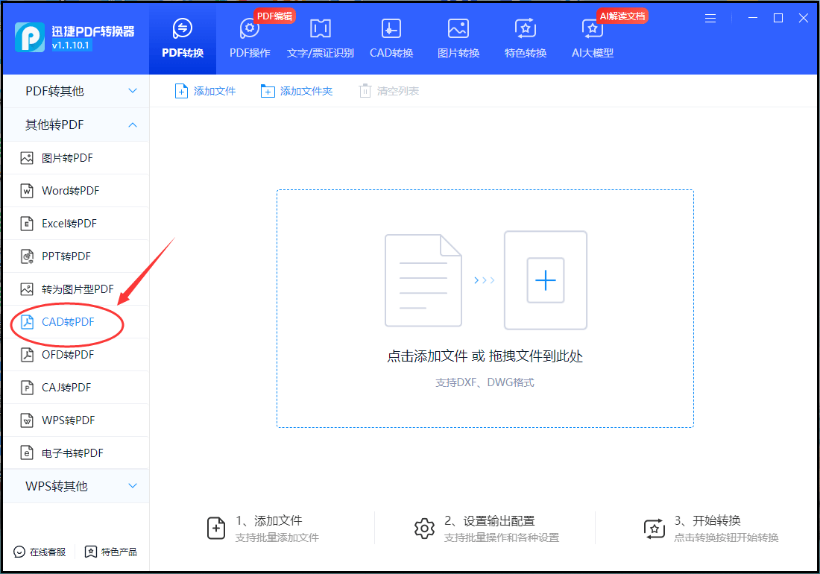Click the version label v1.1.10.1

[x=71, y=45]
